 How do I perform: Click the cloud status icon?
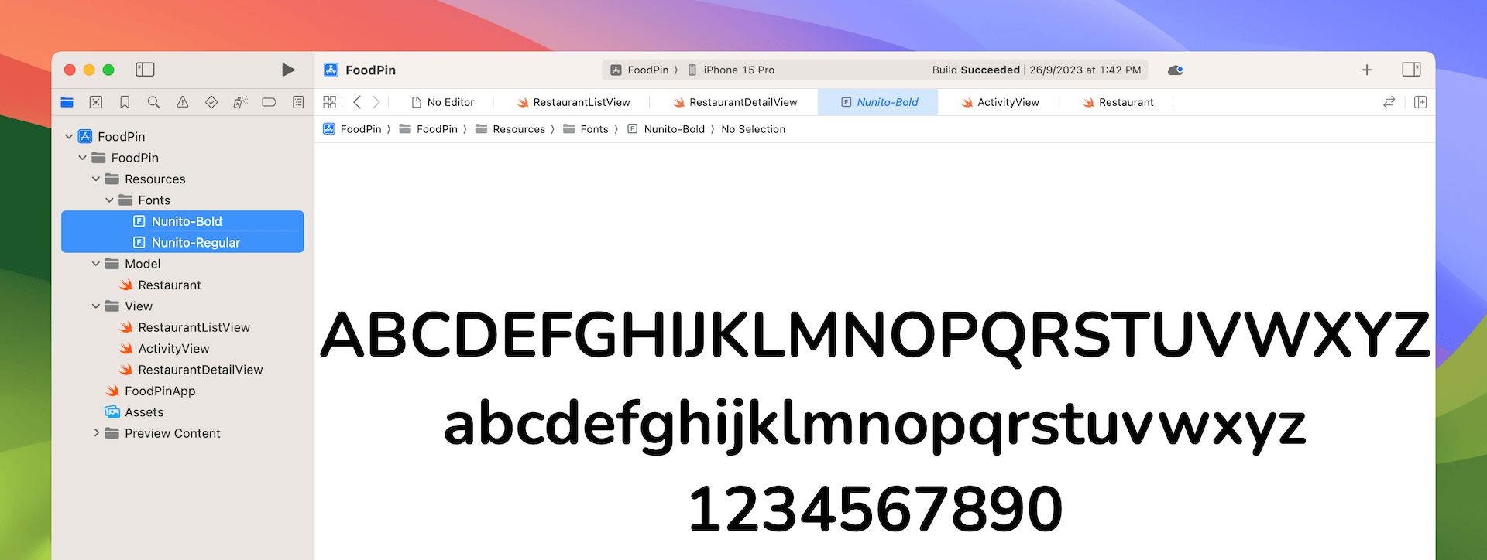1175,70
